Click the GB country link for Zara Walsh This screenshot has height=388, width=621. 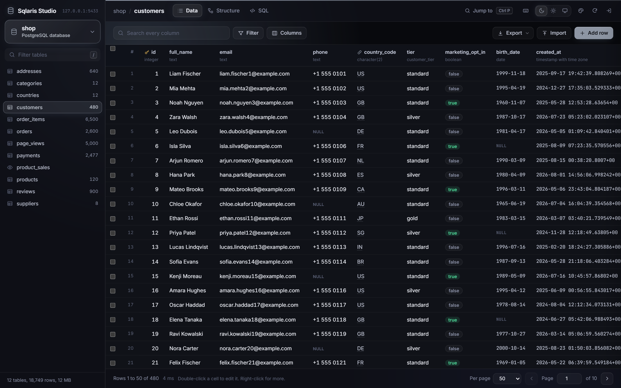[361, 117]
